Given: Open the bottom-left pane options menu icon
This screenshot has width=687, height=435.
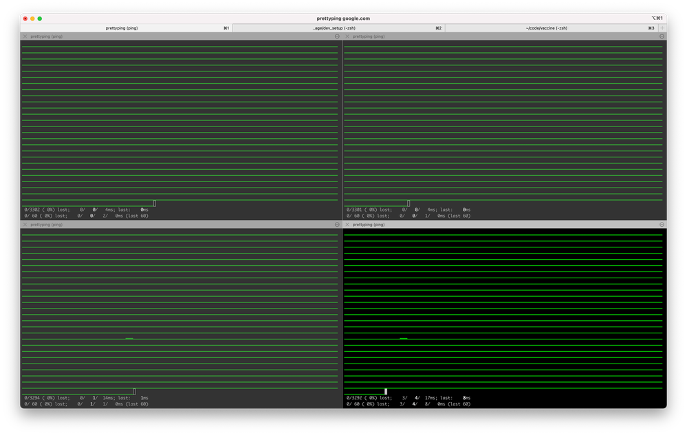Looking at the screenshot, I should pos(337,225).
